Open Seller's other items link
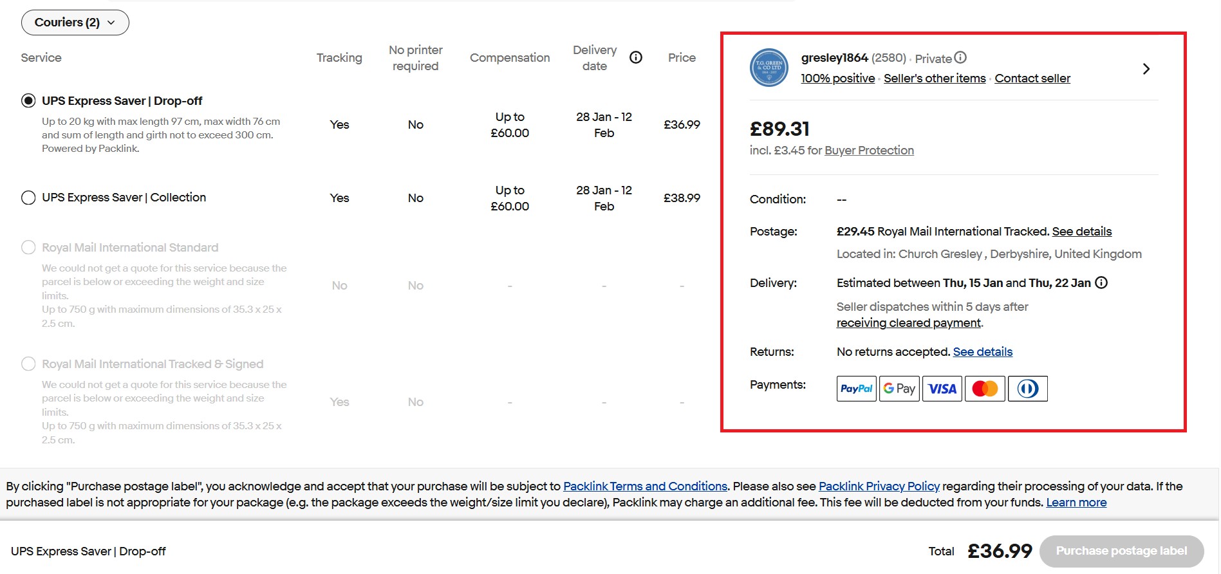The image size is (1221, 574). pos(935,79)
